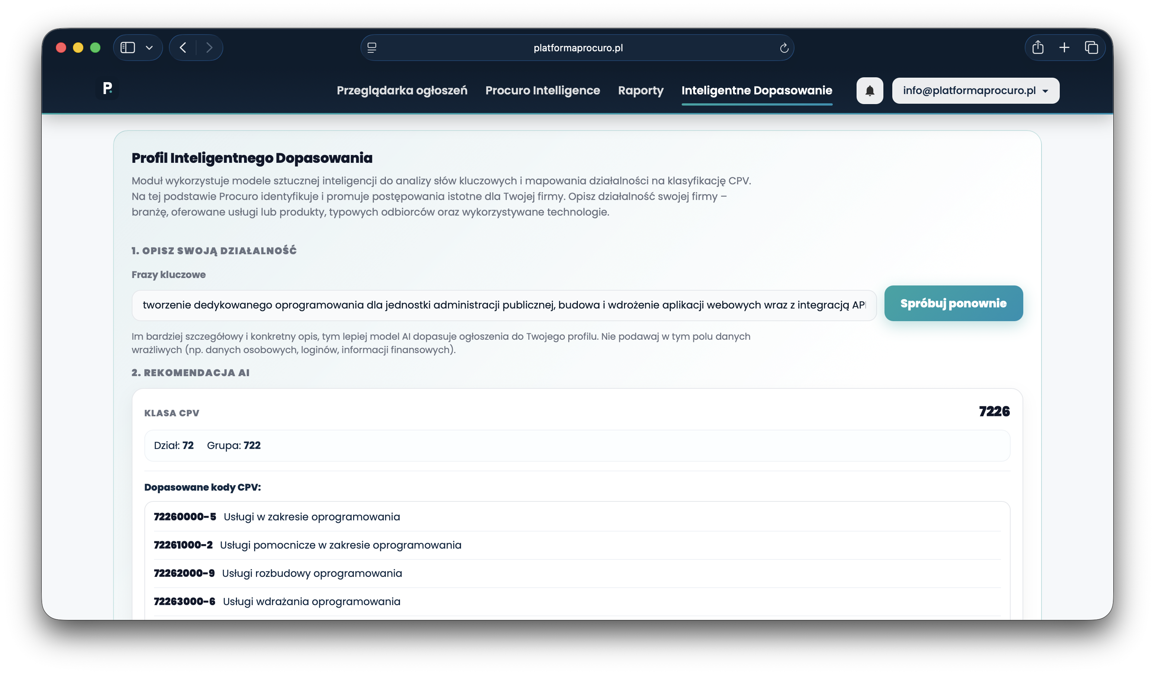Reload the page with the refresh icon
Viewport: 1155px width, 675px height.
[784, 47]
